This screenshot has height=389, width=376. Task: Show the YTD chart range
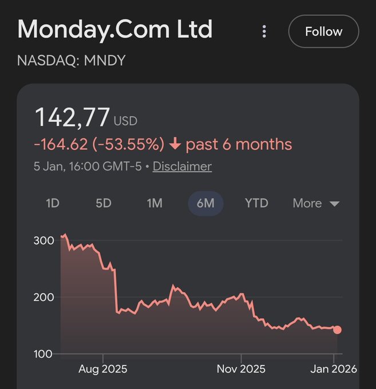pyautogui.click(x=256, y=203)
